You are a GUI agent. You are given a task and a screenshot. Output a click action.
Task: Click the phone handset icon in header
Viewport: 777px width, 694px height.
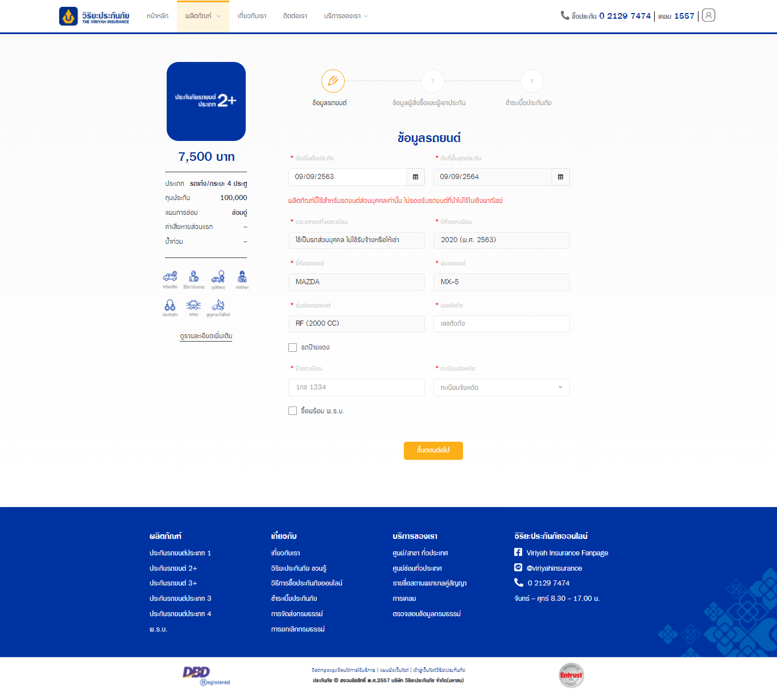tap(565, 15)
